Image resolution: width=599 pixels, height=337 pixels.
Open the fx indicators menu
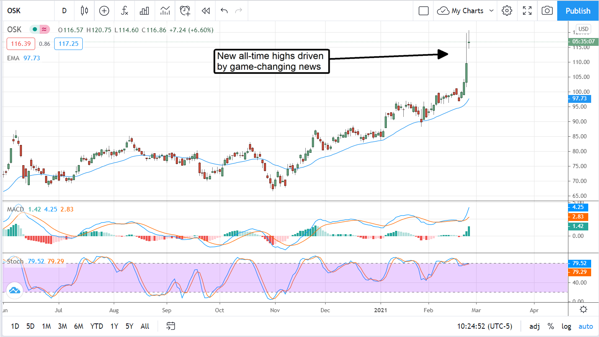[x=124, y=11]
